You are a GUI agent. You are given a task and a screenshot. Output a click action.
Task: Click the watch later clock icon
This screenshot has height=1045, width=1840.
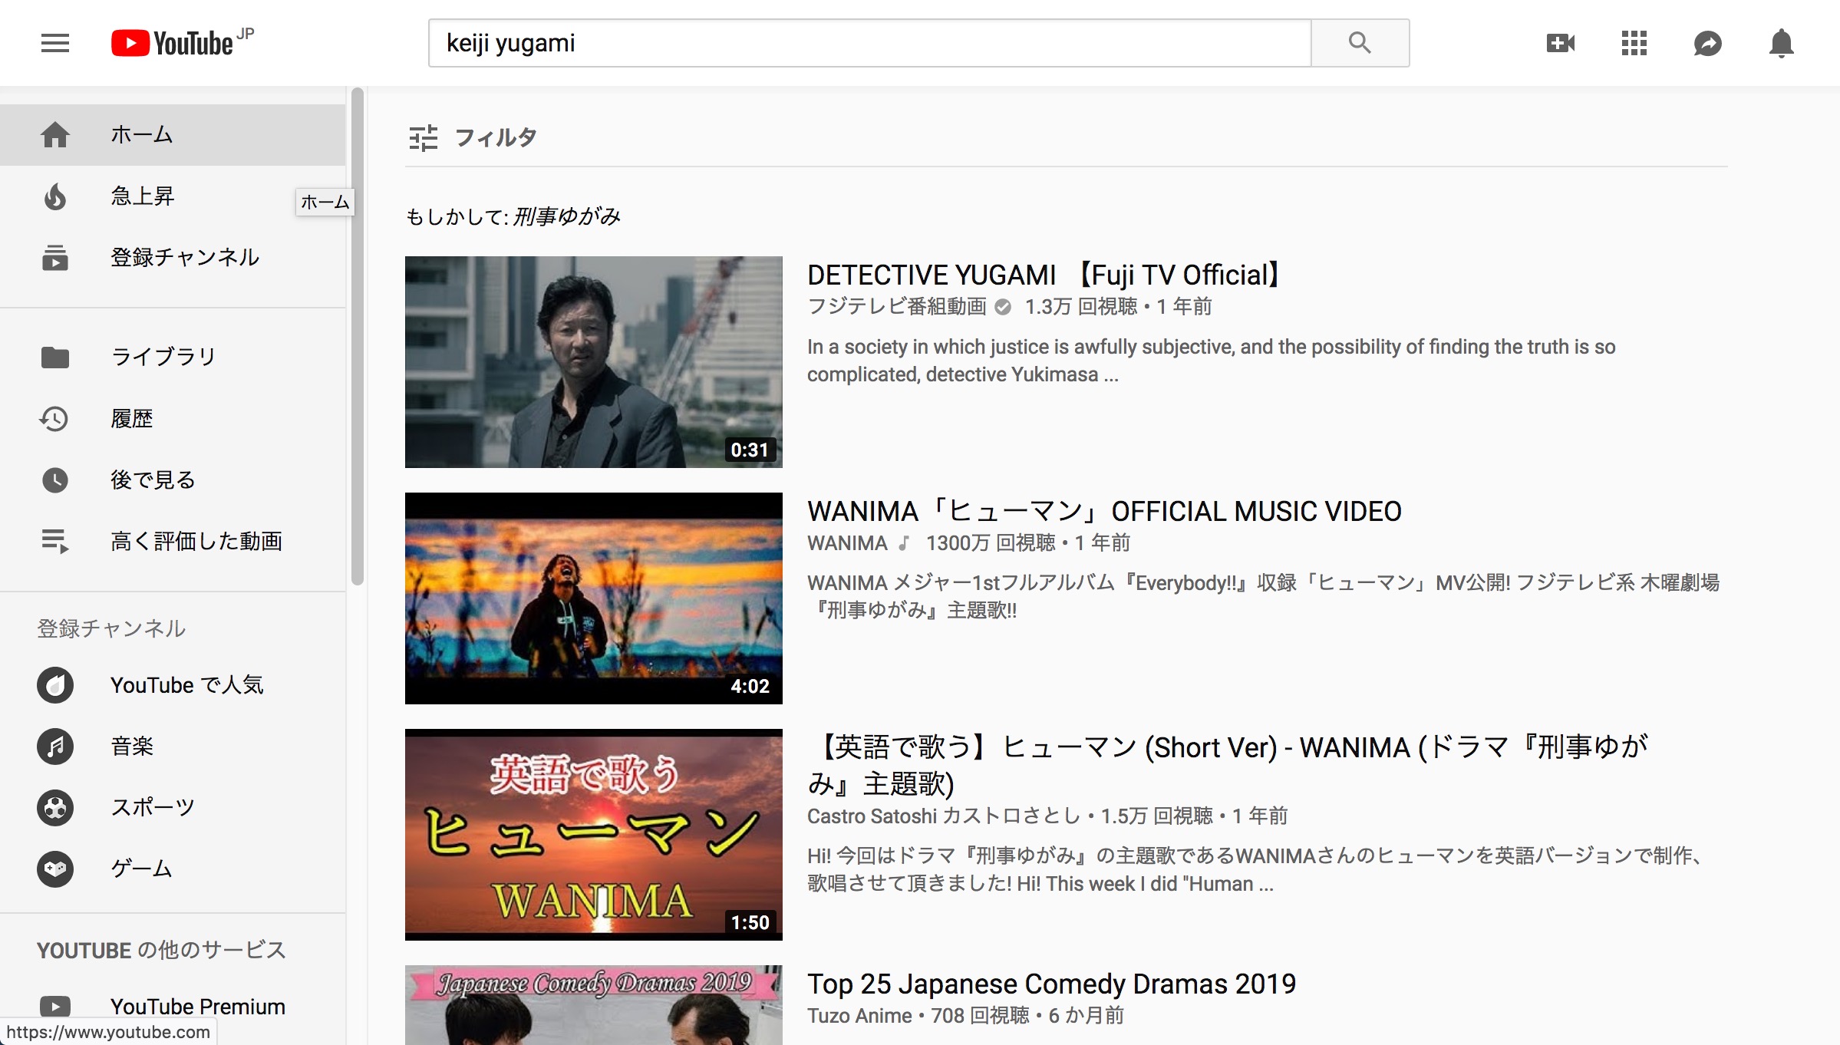[55, 480]
